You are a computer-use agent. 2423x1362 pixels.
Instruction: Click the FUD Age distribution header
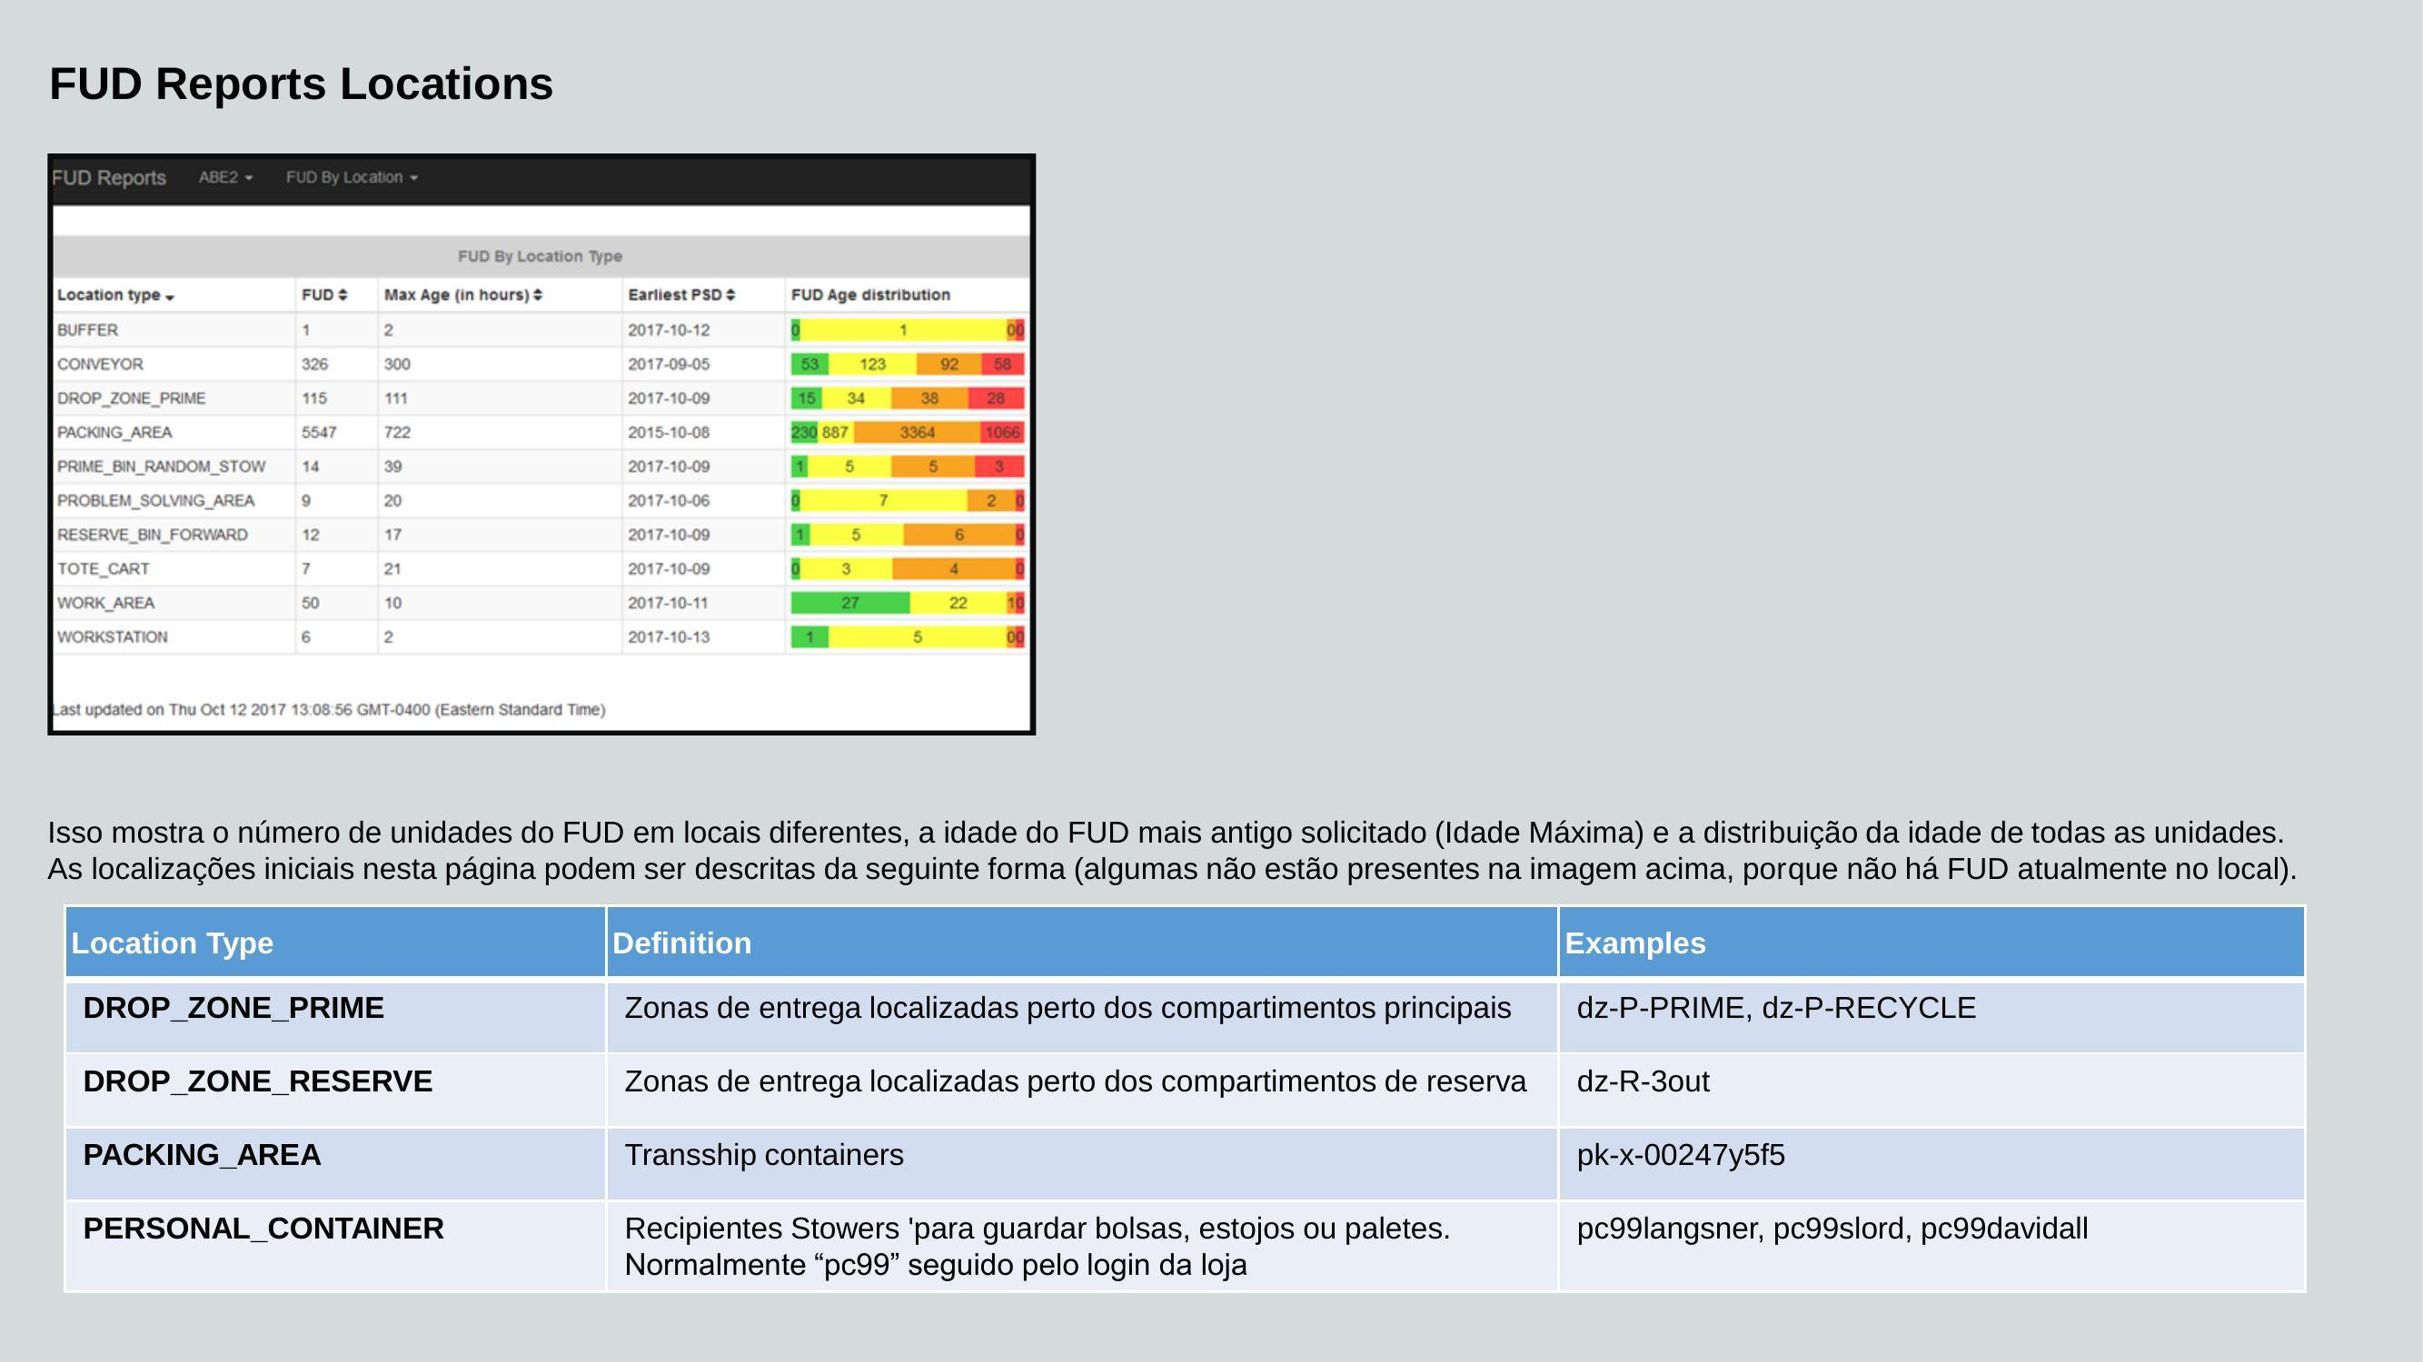(871, 295)
